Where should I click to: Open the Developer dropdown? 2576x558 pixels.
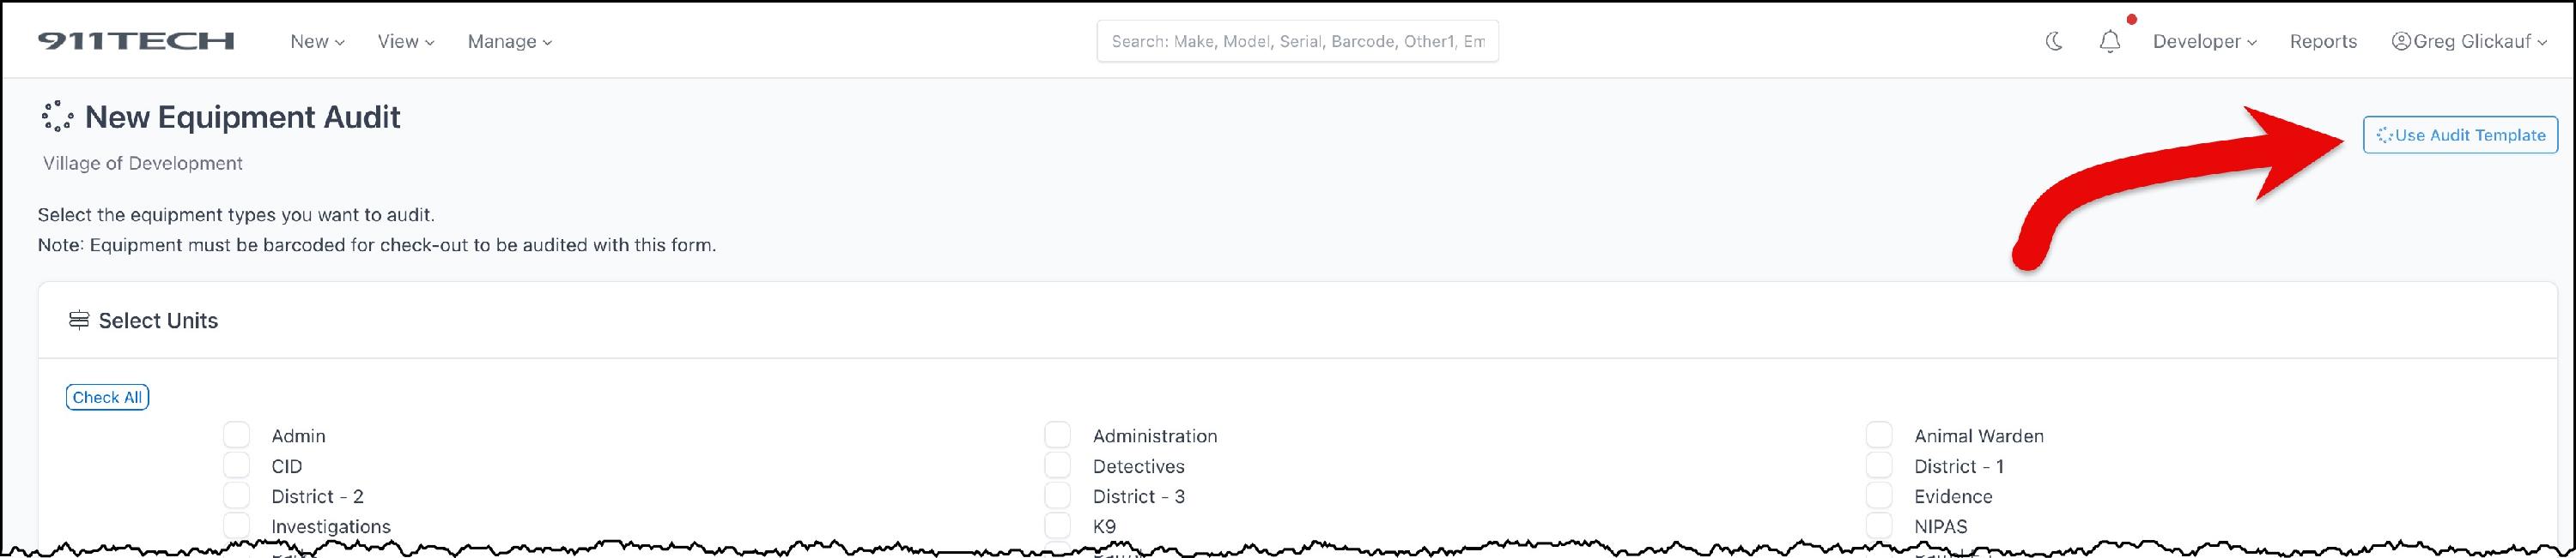point(2203,41)
